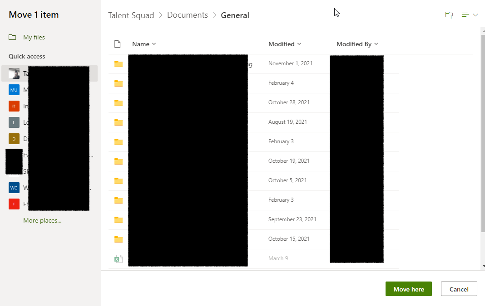Screen dimensions: 485x306
Task: Select the WG site tile
Action: [x=14, y=188]
